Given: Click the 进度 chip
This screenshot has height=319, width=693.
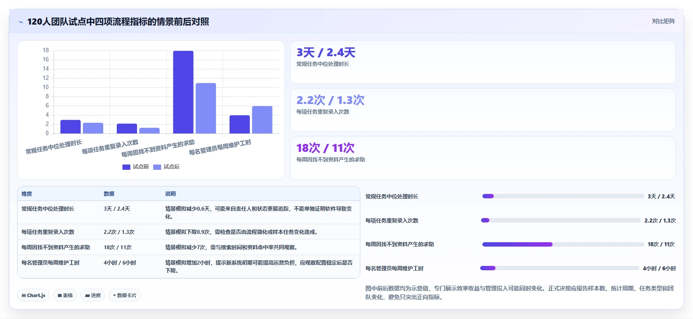Looking at the screenshot, I should (x=93, y=295).
